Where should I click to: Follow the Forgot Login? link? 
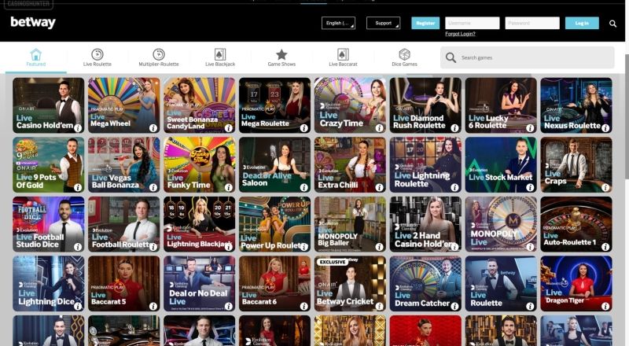460,34
